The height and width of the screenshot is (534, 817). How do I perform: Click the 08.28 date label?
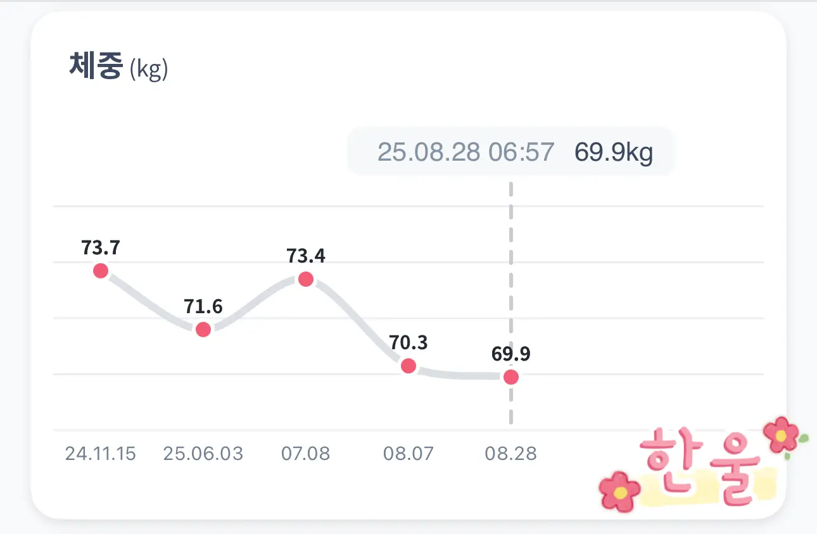(x=511, y=454)
